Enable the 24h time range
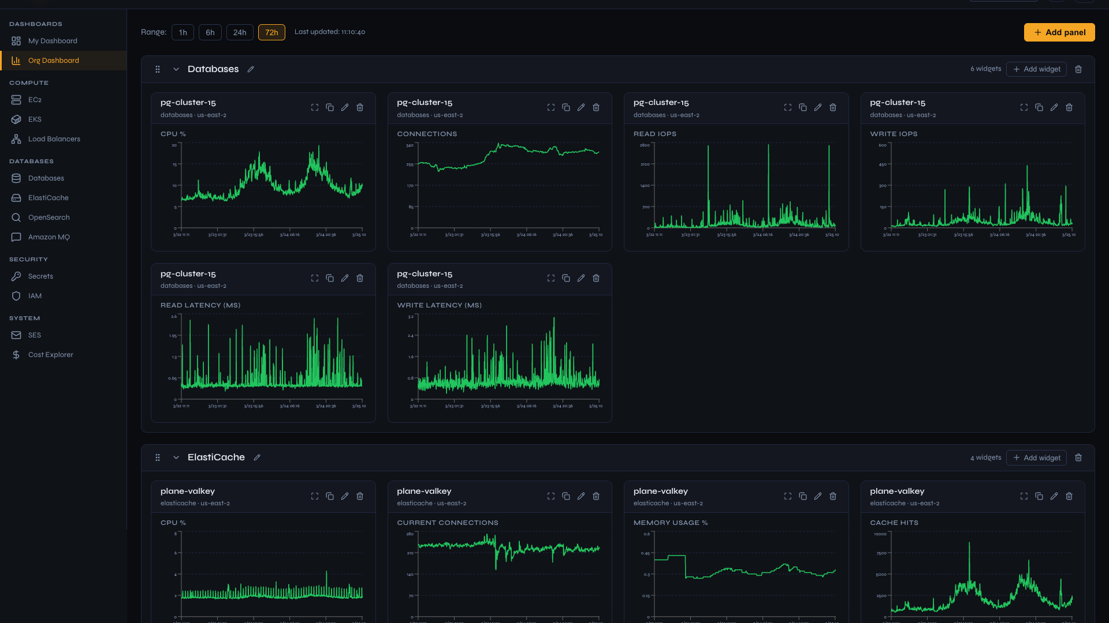Screen dimensions: 1109x623 (x=240, y=32)
